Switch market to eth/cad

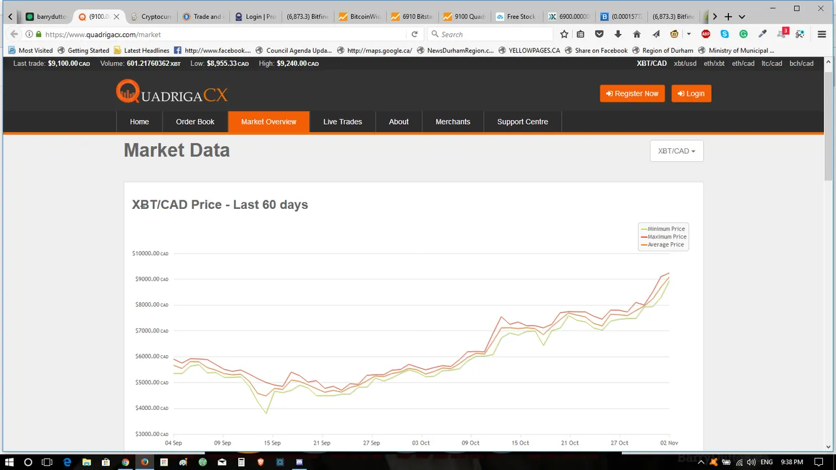point(743,63)
